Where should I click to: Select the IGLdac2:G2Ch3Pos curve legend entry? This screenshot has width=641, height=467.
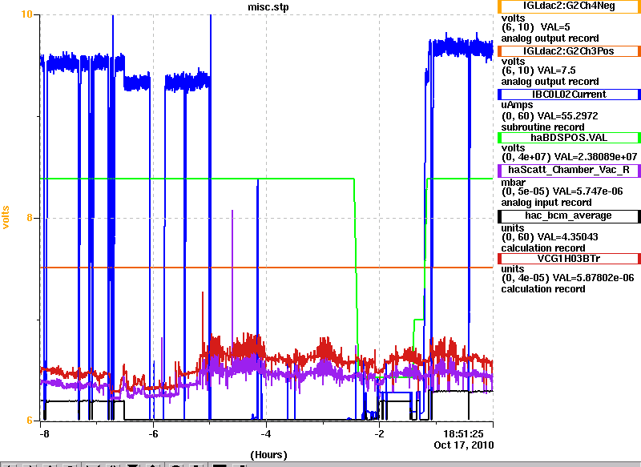click(569, 51)
